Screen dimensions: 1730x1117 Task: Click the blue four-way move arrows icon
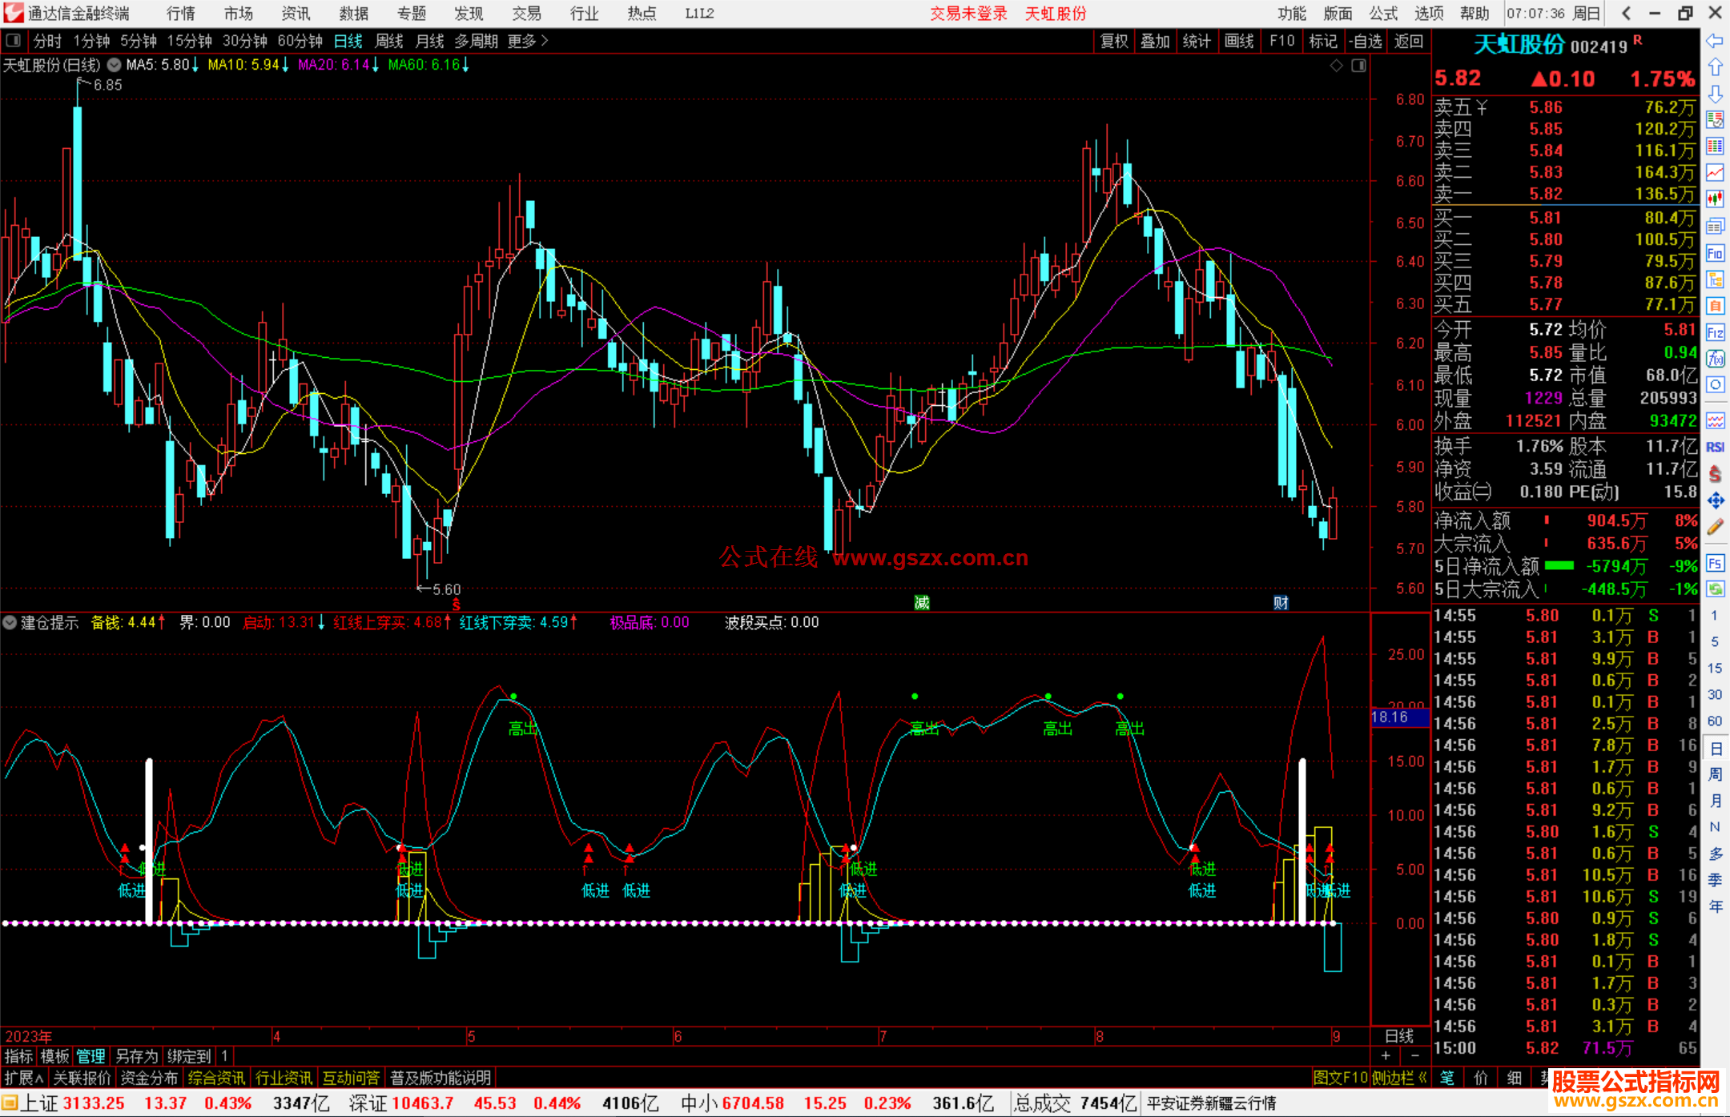pos(1715,501)
